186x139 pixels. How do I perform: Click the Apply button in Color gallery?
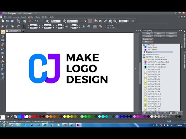click(148, 34)
